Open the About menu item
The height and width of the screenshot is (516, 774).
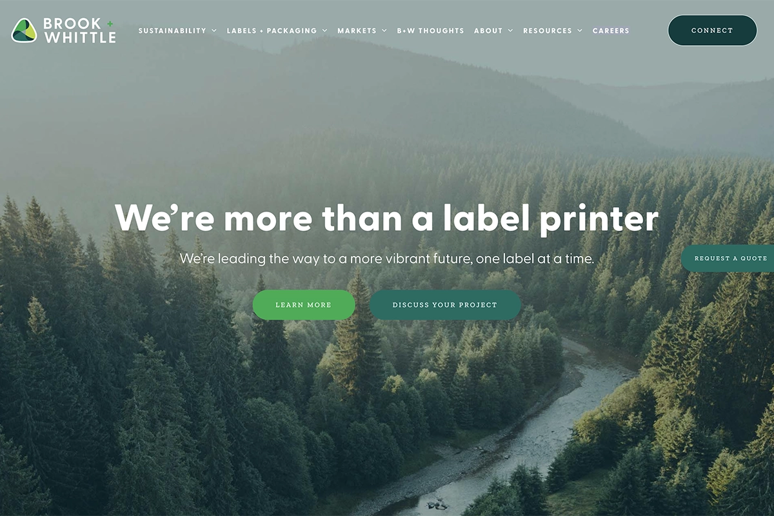488,30
